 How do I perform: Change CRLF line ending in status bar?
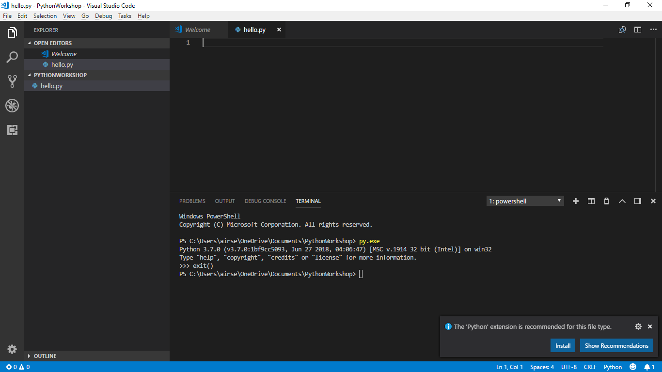[x=590, y=367]
